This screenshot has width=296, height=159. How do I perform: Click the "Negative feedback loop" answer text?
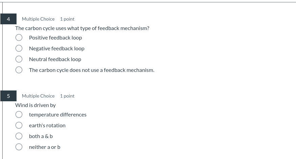tap(57, 49)
